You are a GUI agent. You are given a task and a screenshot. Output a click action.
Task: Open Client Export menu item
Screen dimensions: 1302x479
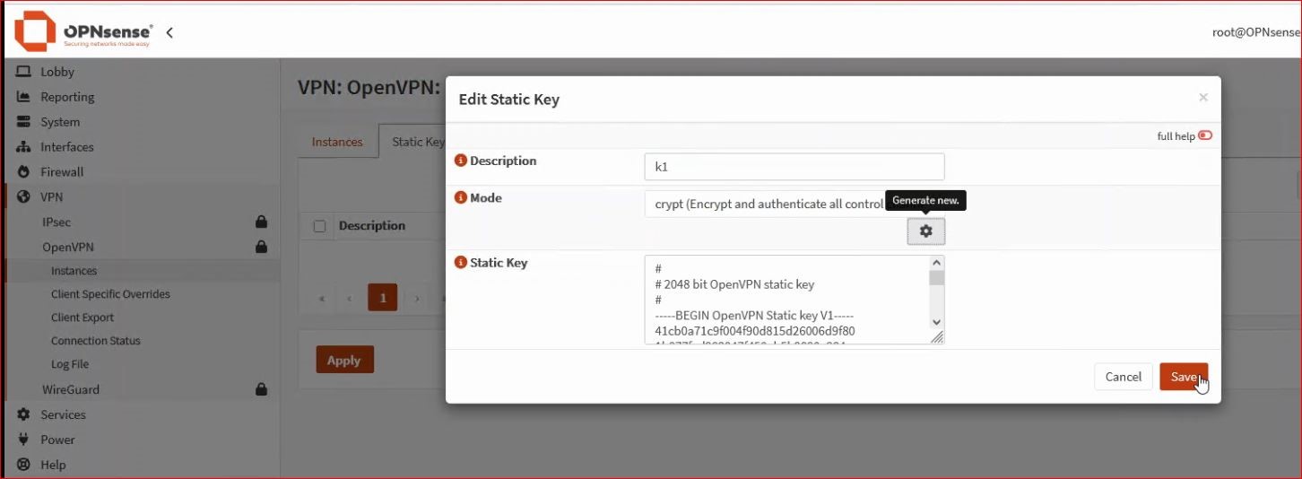tap(82, 318)
